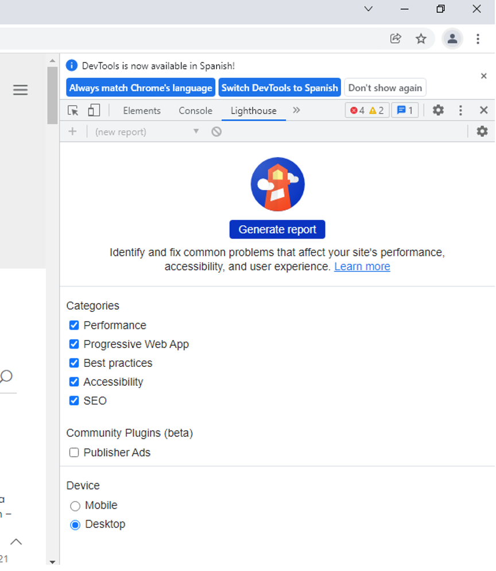Add a new Lighthouse report with plus icon
This screenshot has width=496, height=571.
72,132
